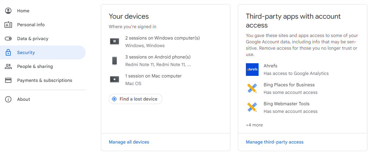Image resolution: width=369 pixels, height=153 pixels.
Task: Open the Manage third-party access link
Action: (275, 142)
